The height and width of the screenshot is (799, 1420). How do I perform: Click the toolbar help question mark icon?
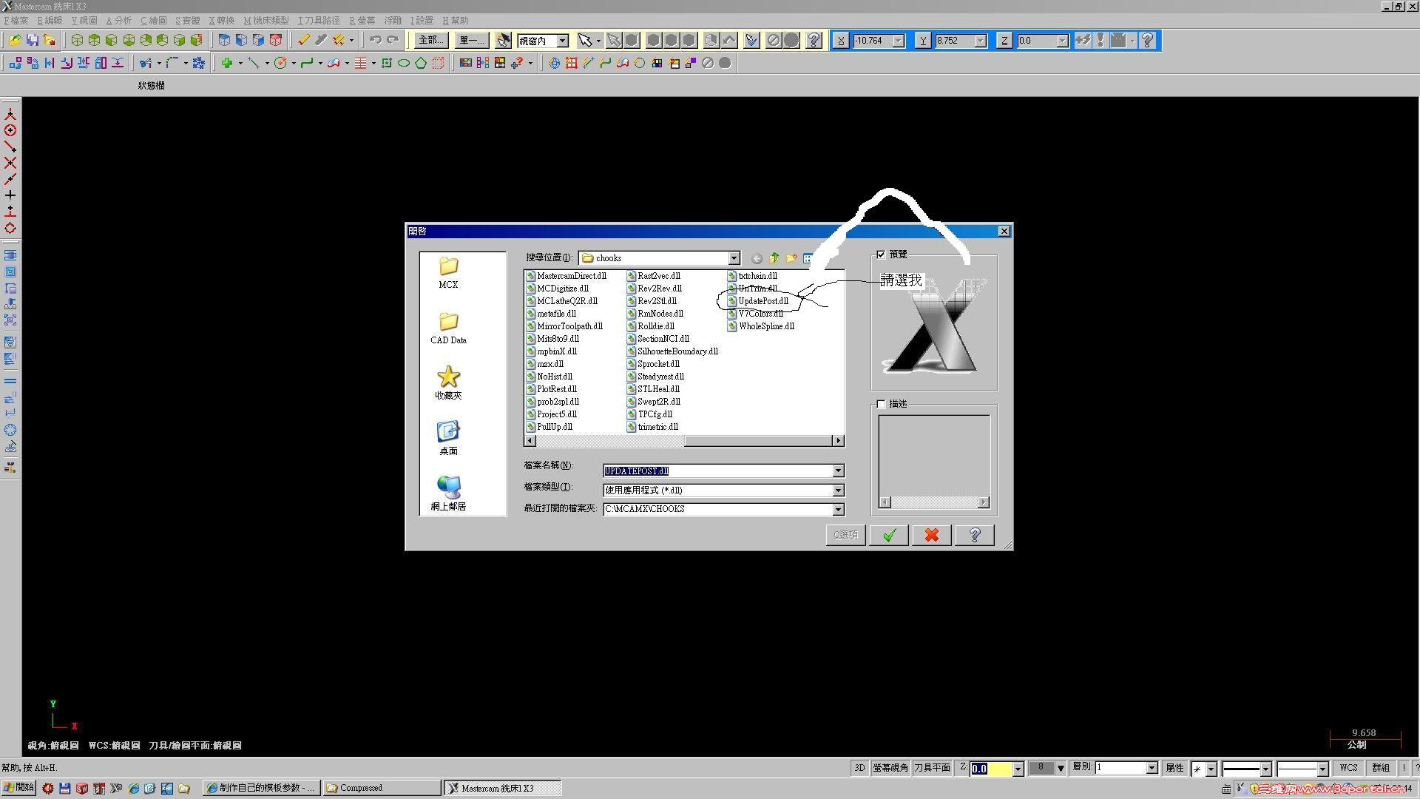point(814,40)
